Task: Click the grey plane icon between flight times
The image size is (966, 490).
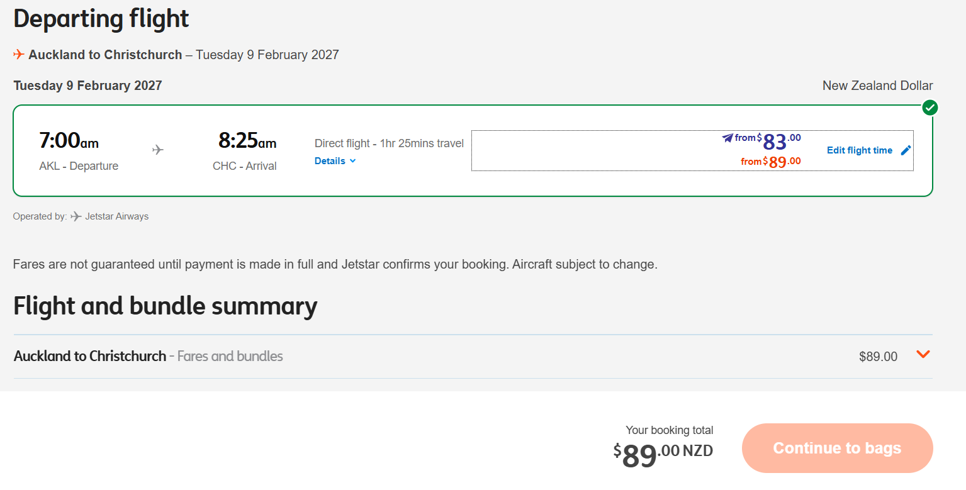Action: 158,150
